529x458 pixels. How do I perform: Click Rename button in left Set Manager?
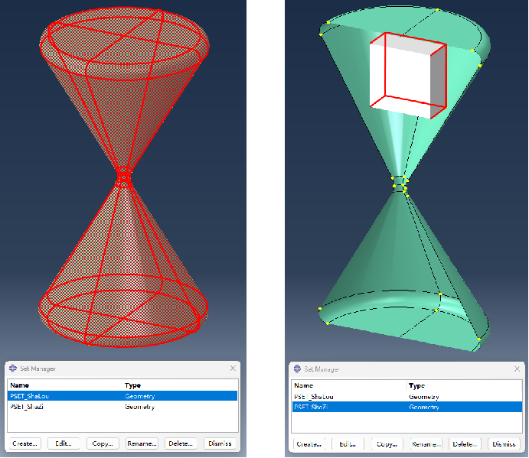[x=142, y=443]
